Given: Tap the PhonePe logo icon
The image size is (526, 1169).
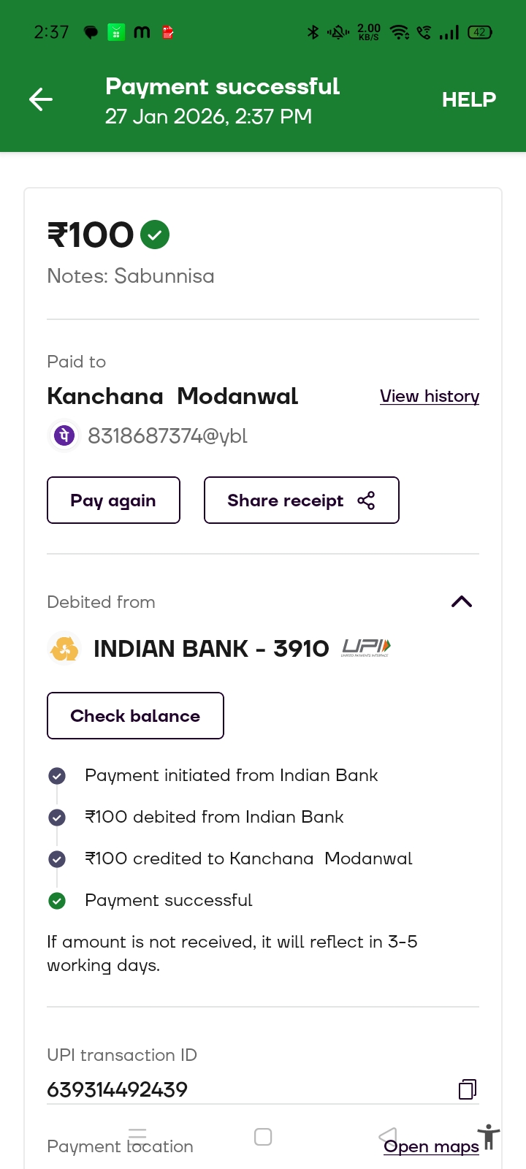Looking at the screenshot, I should [x=64, y=435].
